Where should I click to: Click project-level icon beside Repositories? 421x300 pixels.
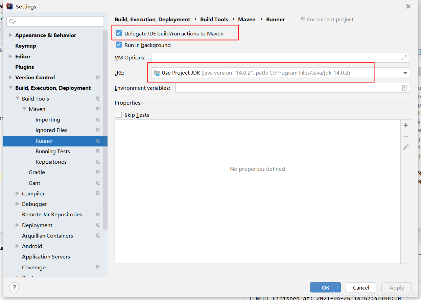coord(98,162)
